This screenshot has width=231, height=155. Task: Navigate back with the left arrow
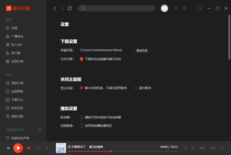[x=55, y=8]
